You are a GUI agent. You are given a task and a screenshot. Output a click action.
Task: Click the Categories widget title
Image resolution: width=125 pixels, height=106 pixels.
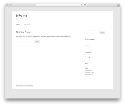[x=88, y=53]
